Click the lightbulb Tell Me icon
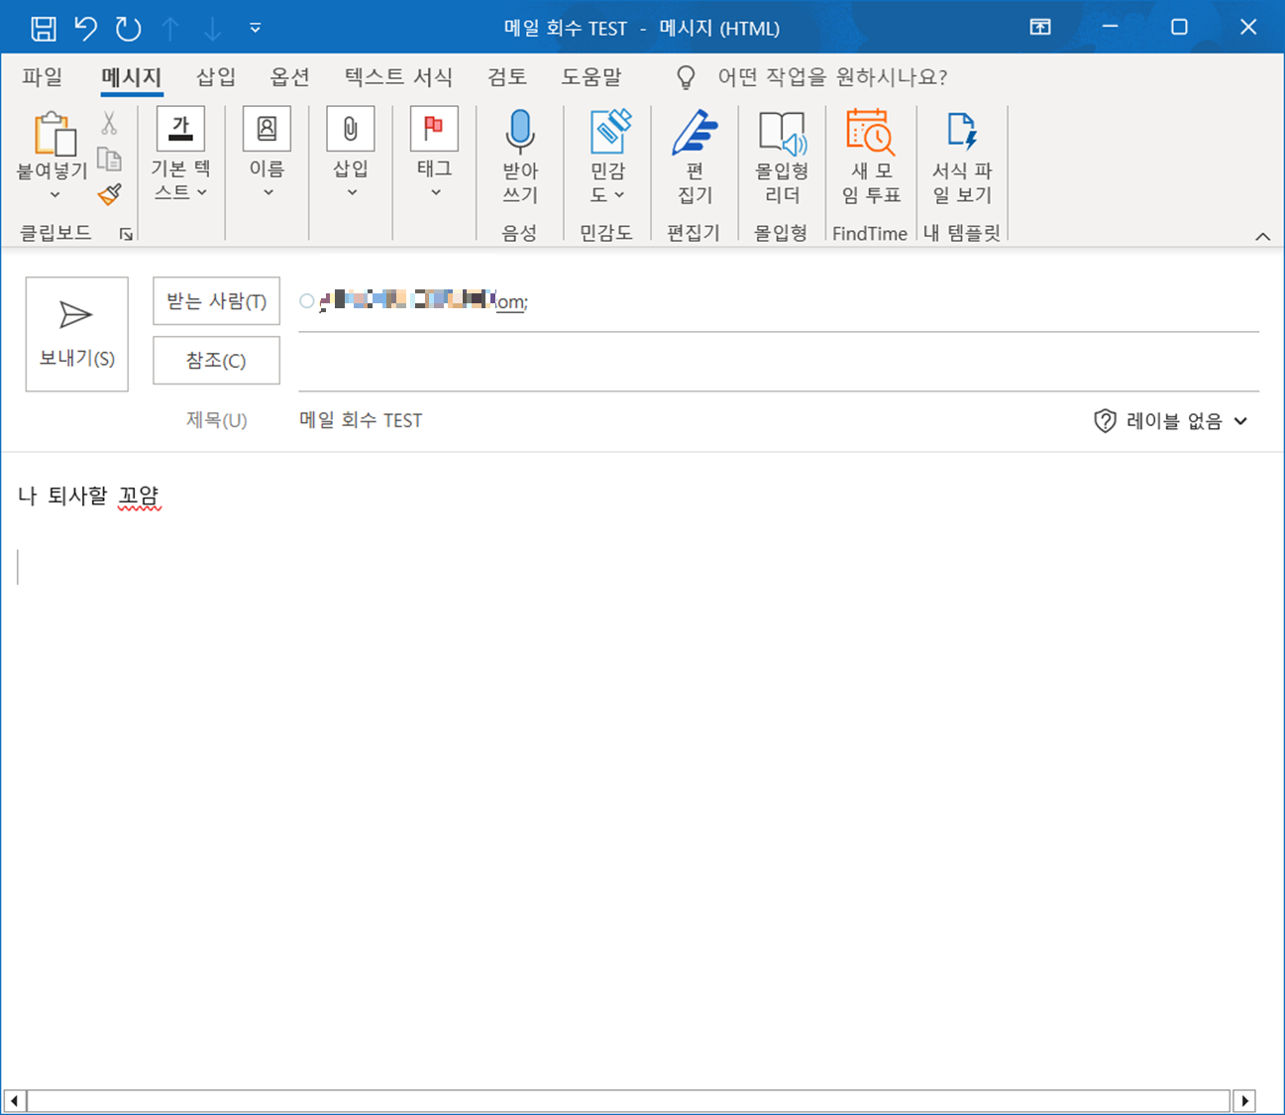The image size is (1285, 1115). [686, 77]
